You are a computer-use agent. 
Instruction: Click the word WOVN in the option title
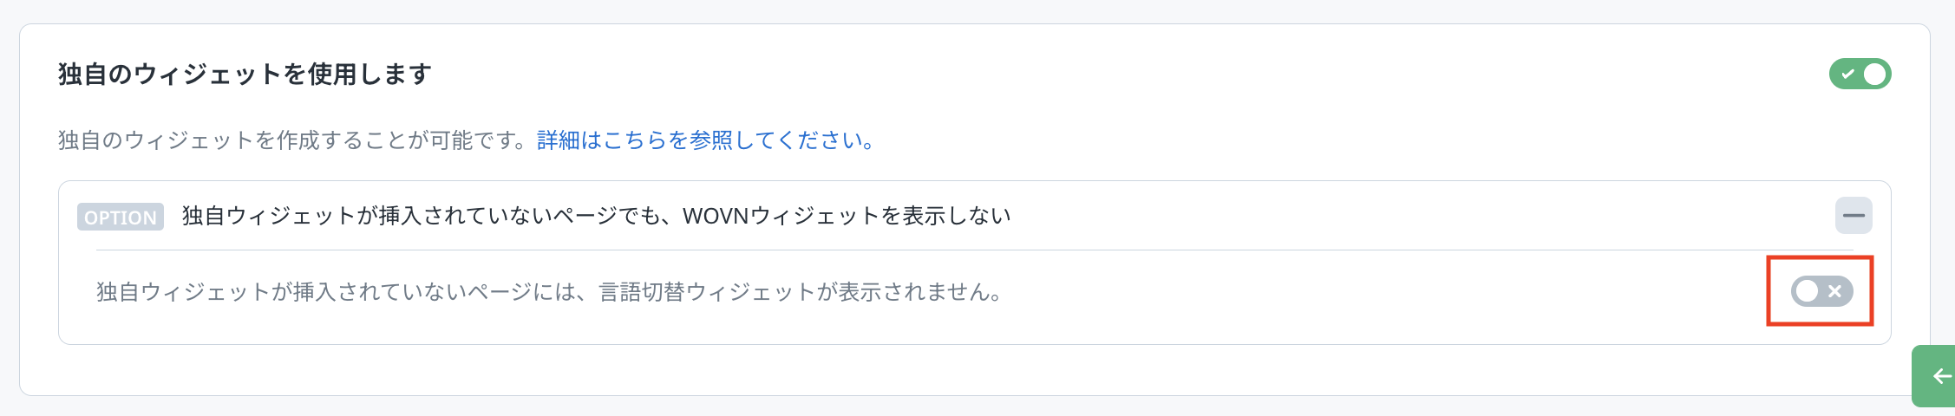(716, 216)
